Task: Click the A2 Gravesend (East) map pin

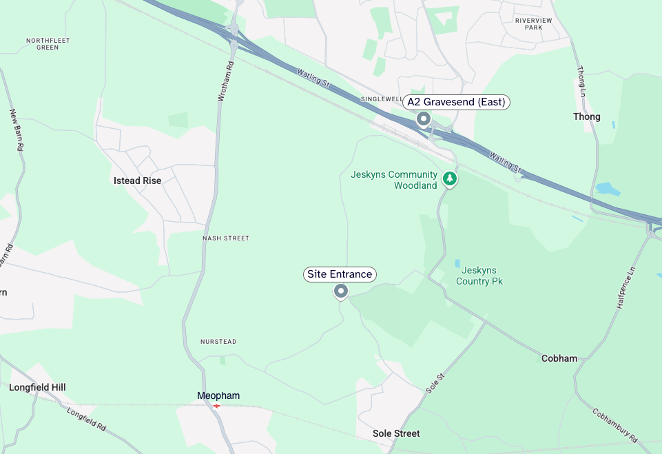Action: tap(424, 119)
